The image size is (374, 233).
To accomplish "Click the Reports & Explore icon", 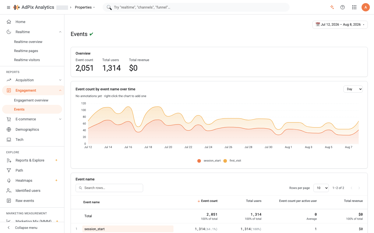I will (9, 160).
